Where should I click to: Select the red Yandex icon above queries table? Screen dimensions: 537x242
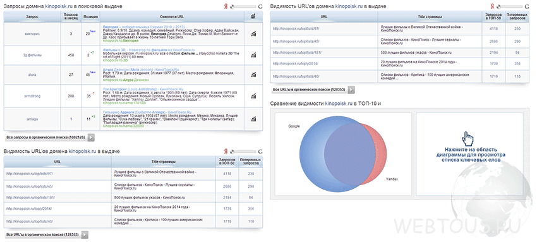[x=226, y=6]
